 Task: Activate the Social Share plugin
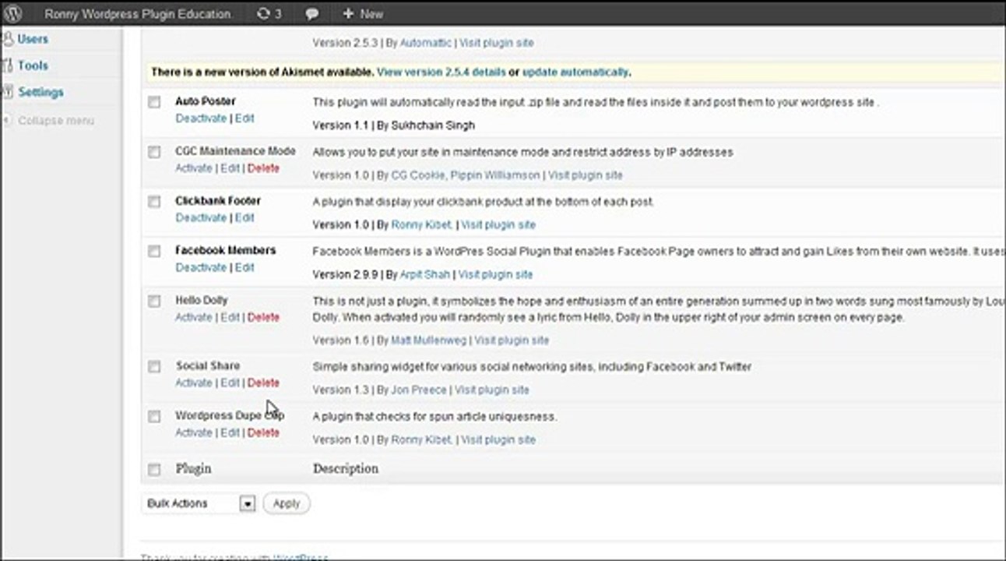coord(194,383)
